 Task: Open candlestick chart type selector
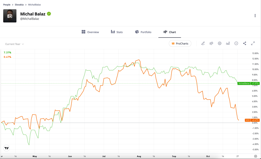coord(211,44)
